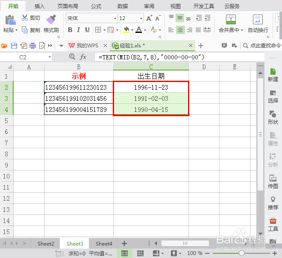
Task: Toggle align right
Action: click(190, 29)
